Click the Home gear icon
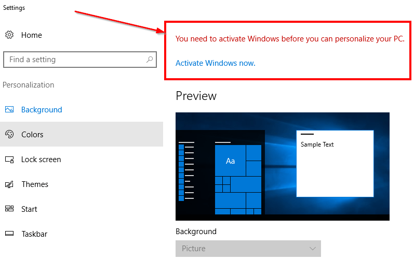This screenshot has width=414, height=260. pos(9,35)
